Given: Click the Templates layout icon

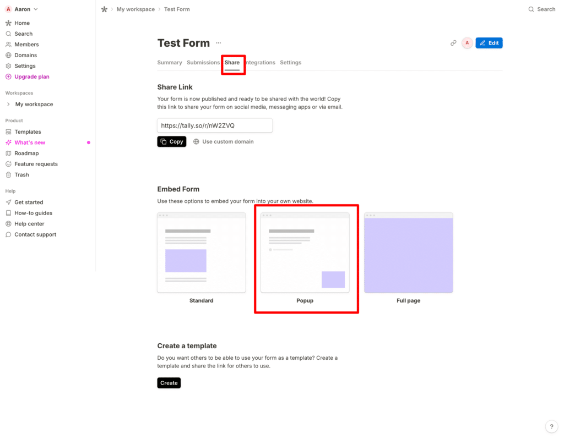Looking at the screenshot, I should point(8,132).
